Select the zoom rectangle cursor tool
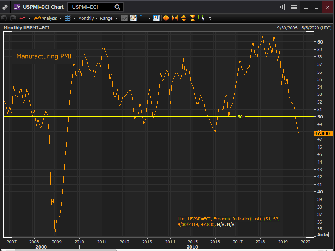The image size is (335, 251). click(x=201, y=18)
